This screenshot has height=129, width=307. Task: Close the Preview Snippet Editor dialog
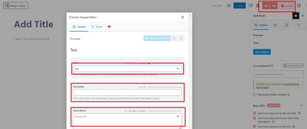coord(183,17)
